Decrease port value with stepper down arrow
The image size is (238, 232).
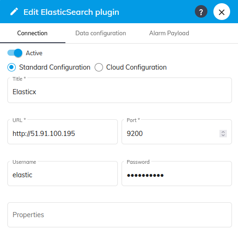223,135
